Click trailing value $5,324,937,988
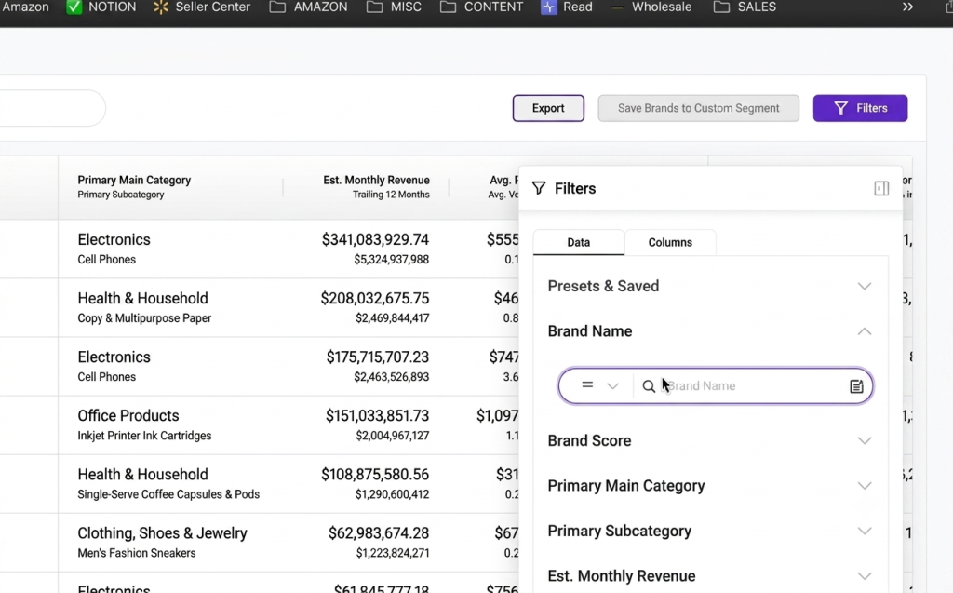 [392, 259]
